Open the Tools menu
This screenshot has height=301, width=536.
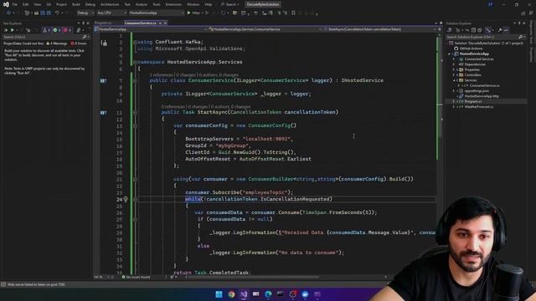click(157, 4)
